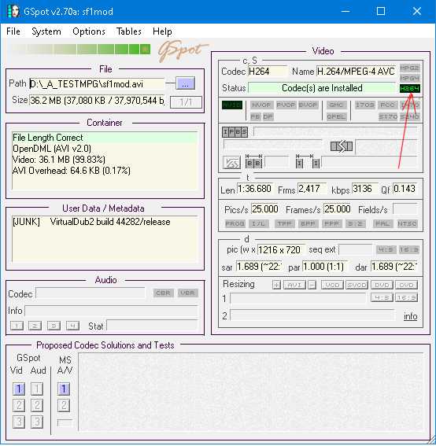Viewport: 436px width, 446px height.
Task: Click the GSpot app icon in title bar
Action: [13, 11]
